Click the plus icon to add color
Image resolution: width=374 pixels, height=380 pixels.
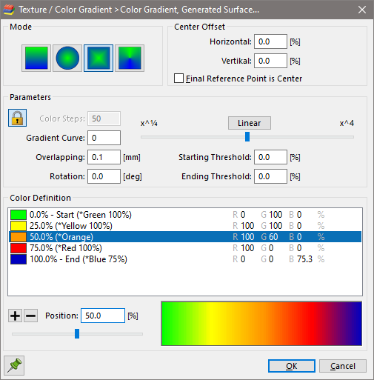pyautogui.click(x=15, y=316)
